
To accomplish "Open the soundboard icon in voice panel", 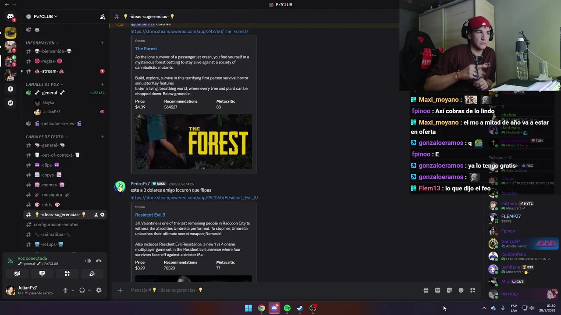I will pyautogui.click(x=92, y=273).
